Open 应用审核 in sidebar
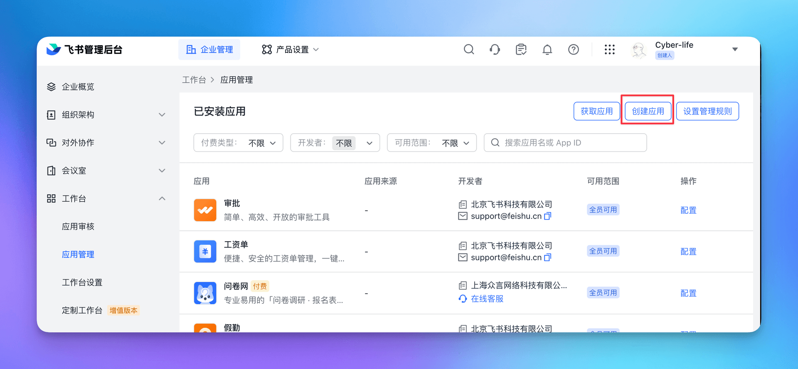 pyautogui.click(x=78, y=226)
